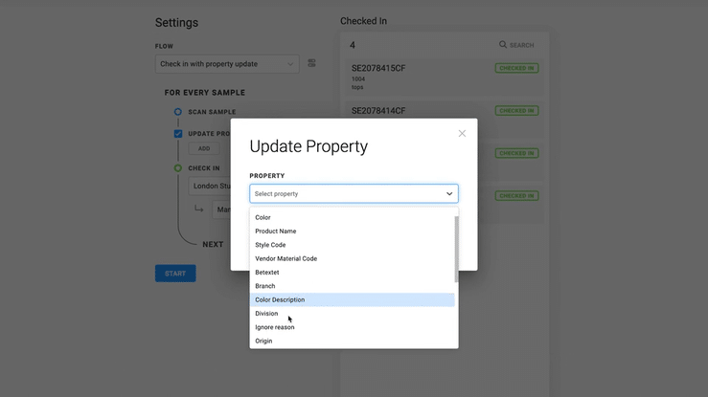Click flow settings icon beside dropdown

coord(311,63)
